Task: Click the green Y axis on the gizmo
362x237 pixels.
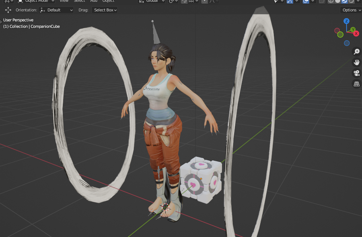Action: point(353,29)
